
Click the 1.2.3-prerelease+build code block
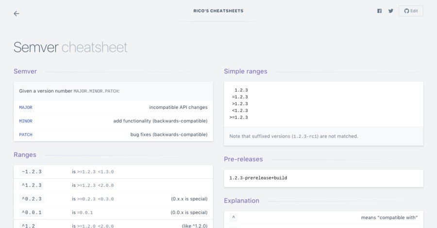258,178
